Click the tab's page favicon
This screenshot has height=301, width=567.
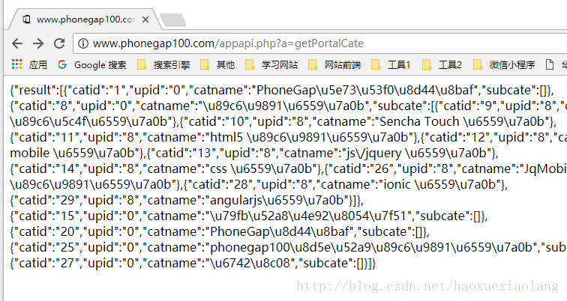click(x=26, y=19)
